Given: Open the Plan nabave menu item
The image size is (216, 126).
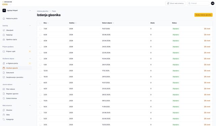Looking at the screenshot, I should [x=17, y=89].
